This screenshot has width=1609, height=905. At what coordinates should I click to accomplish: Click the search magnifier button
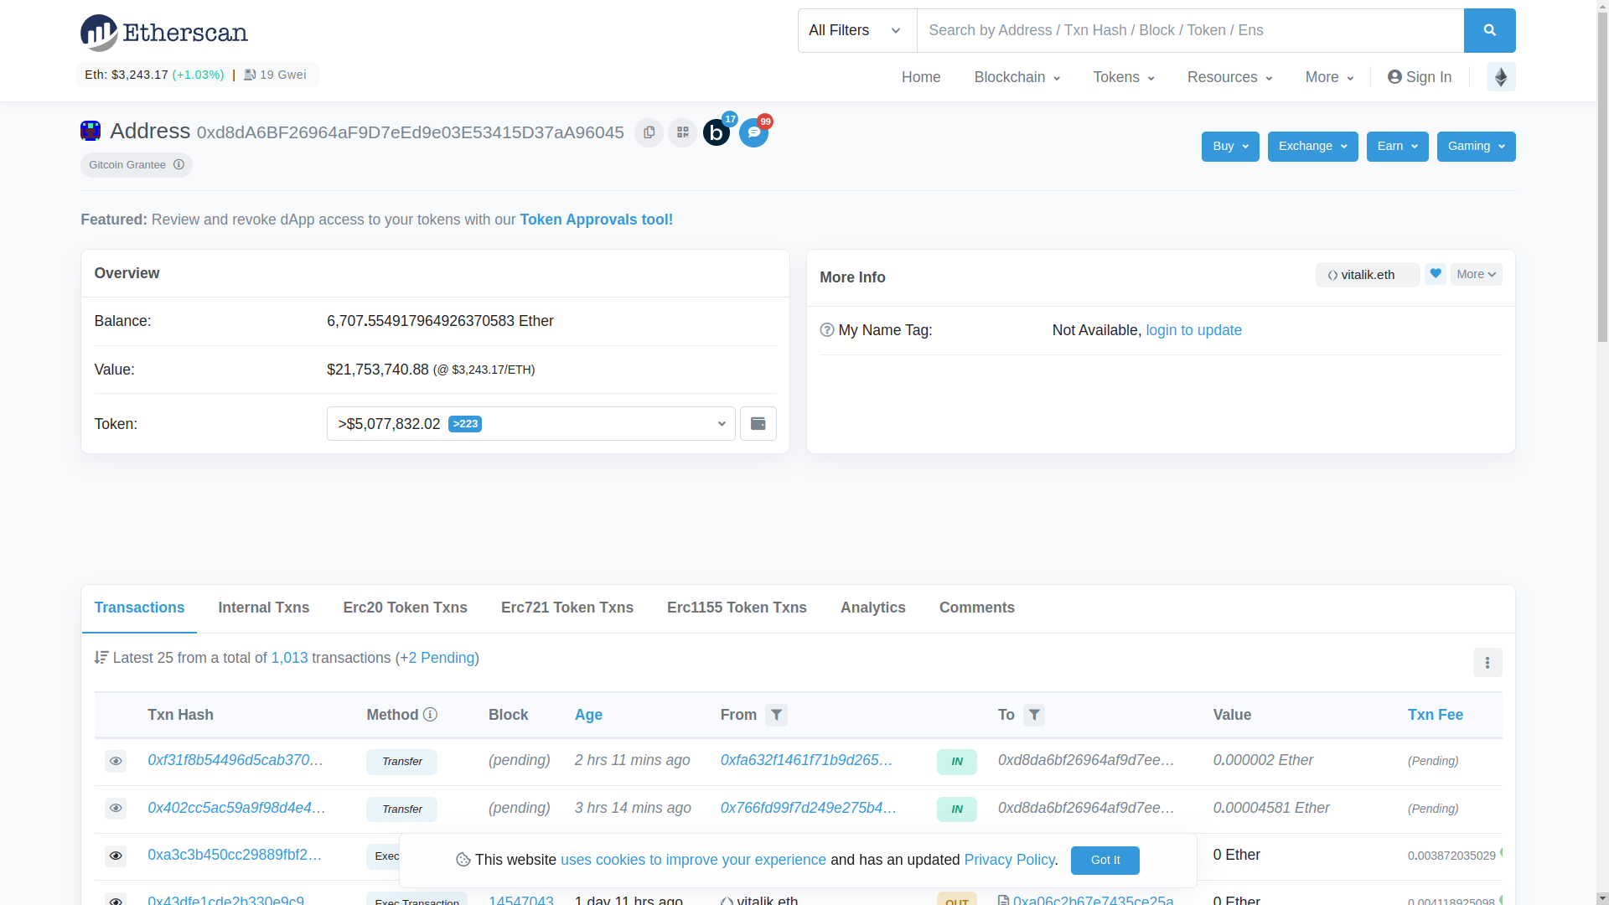point(1489,30)
